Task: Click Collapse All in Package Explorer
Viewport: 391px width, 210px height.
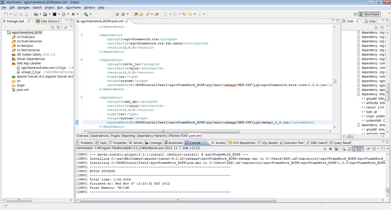Action: (x=53, y=27)
